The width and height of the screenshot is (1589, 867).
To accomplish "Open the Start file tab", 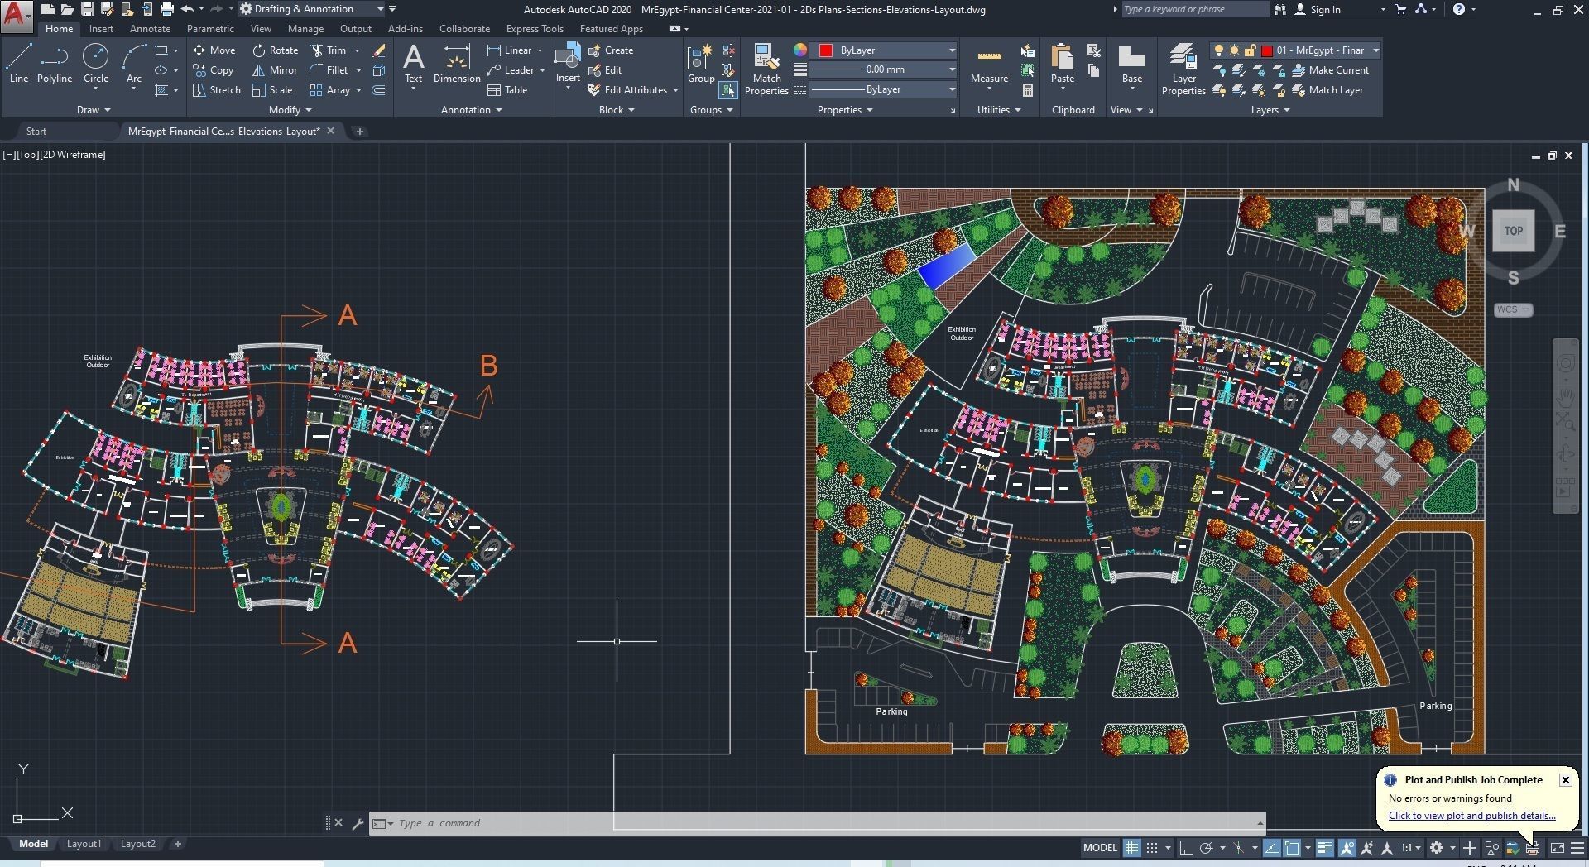I will point(36,132).
